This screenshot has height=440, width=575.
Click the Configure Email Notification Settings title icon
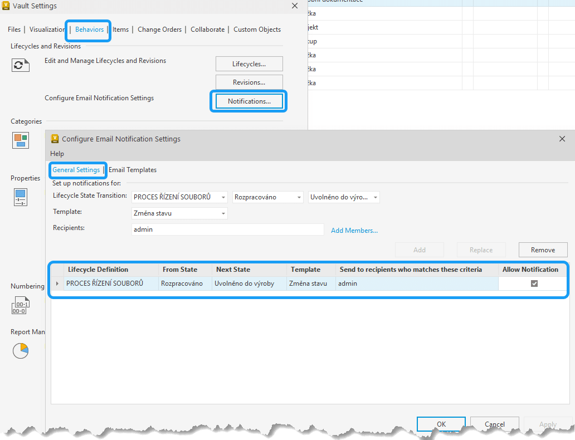(x=55, y=139)
